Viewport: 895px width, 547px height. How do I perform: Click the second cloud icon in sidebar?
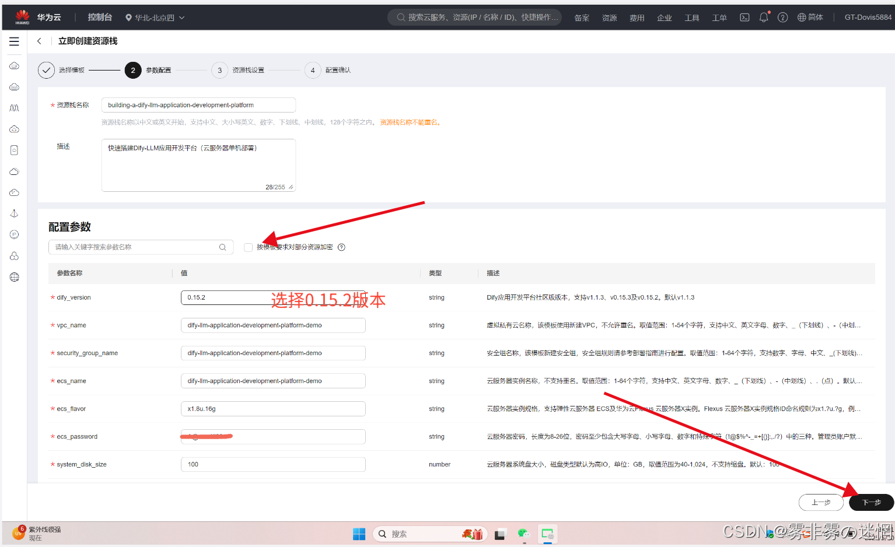tap(15, 87)
